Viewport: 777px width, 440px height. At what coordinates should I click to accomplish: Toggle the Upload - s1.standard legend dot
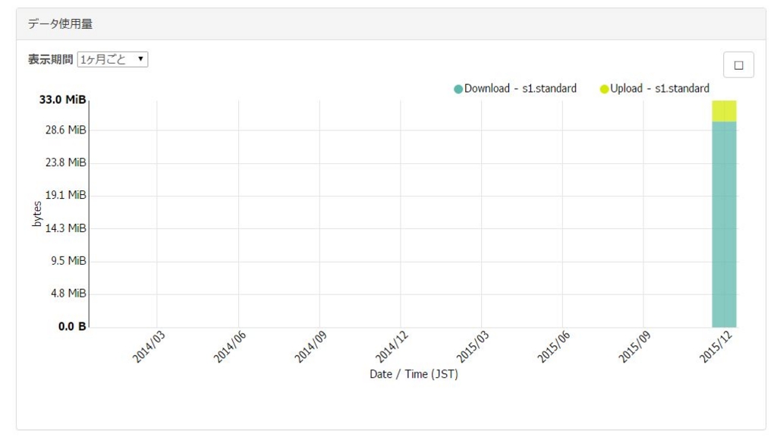[604, 90]
